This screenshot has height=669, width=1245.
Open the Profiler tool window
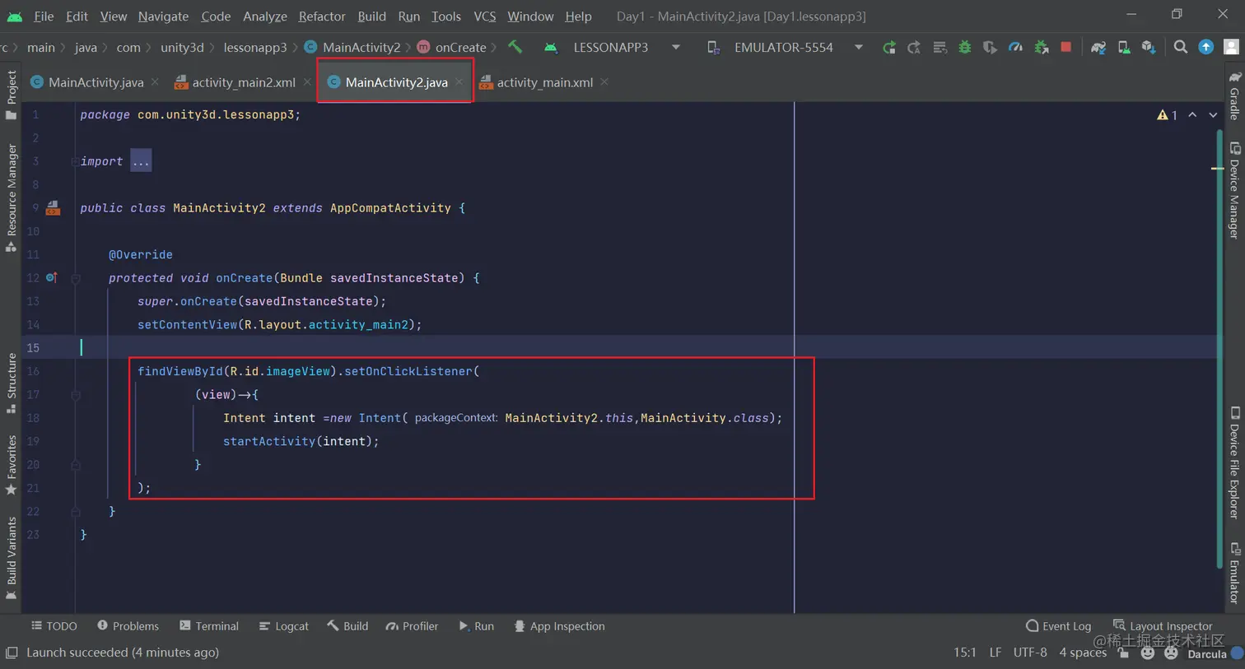(x=412, y=626)
